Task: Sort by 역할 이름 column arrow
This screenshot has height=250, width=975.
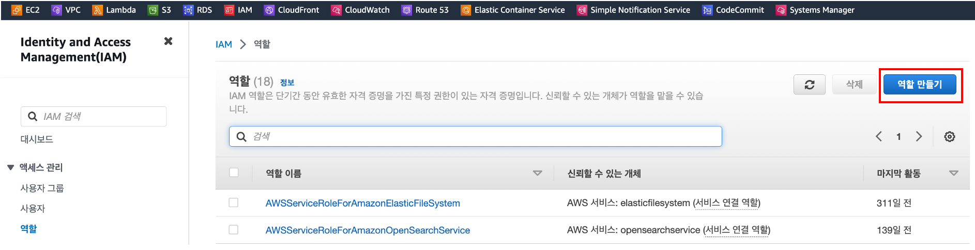Action: click(x=538, y=174)
